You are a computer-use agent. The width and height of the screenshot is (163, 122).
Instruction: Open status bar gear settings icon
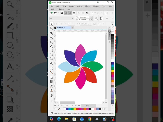[51, 113]
